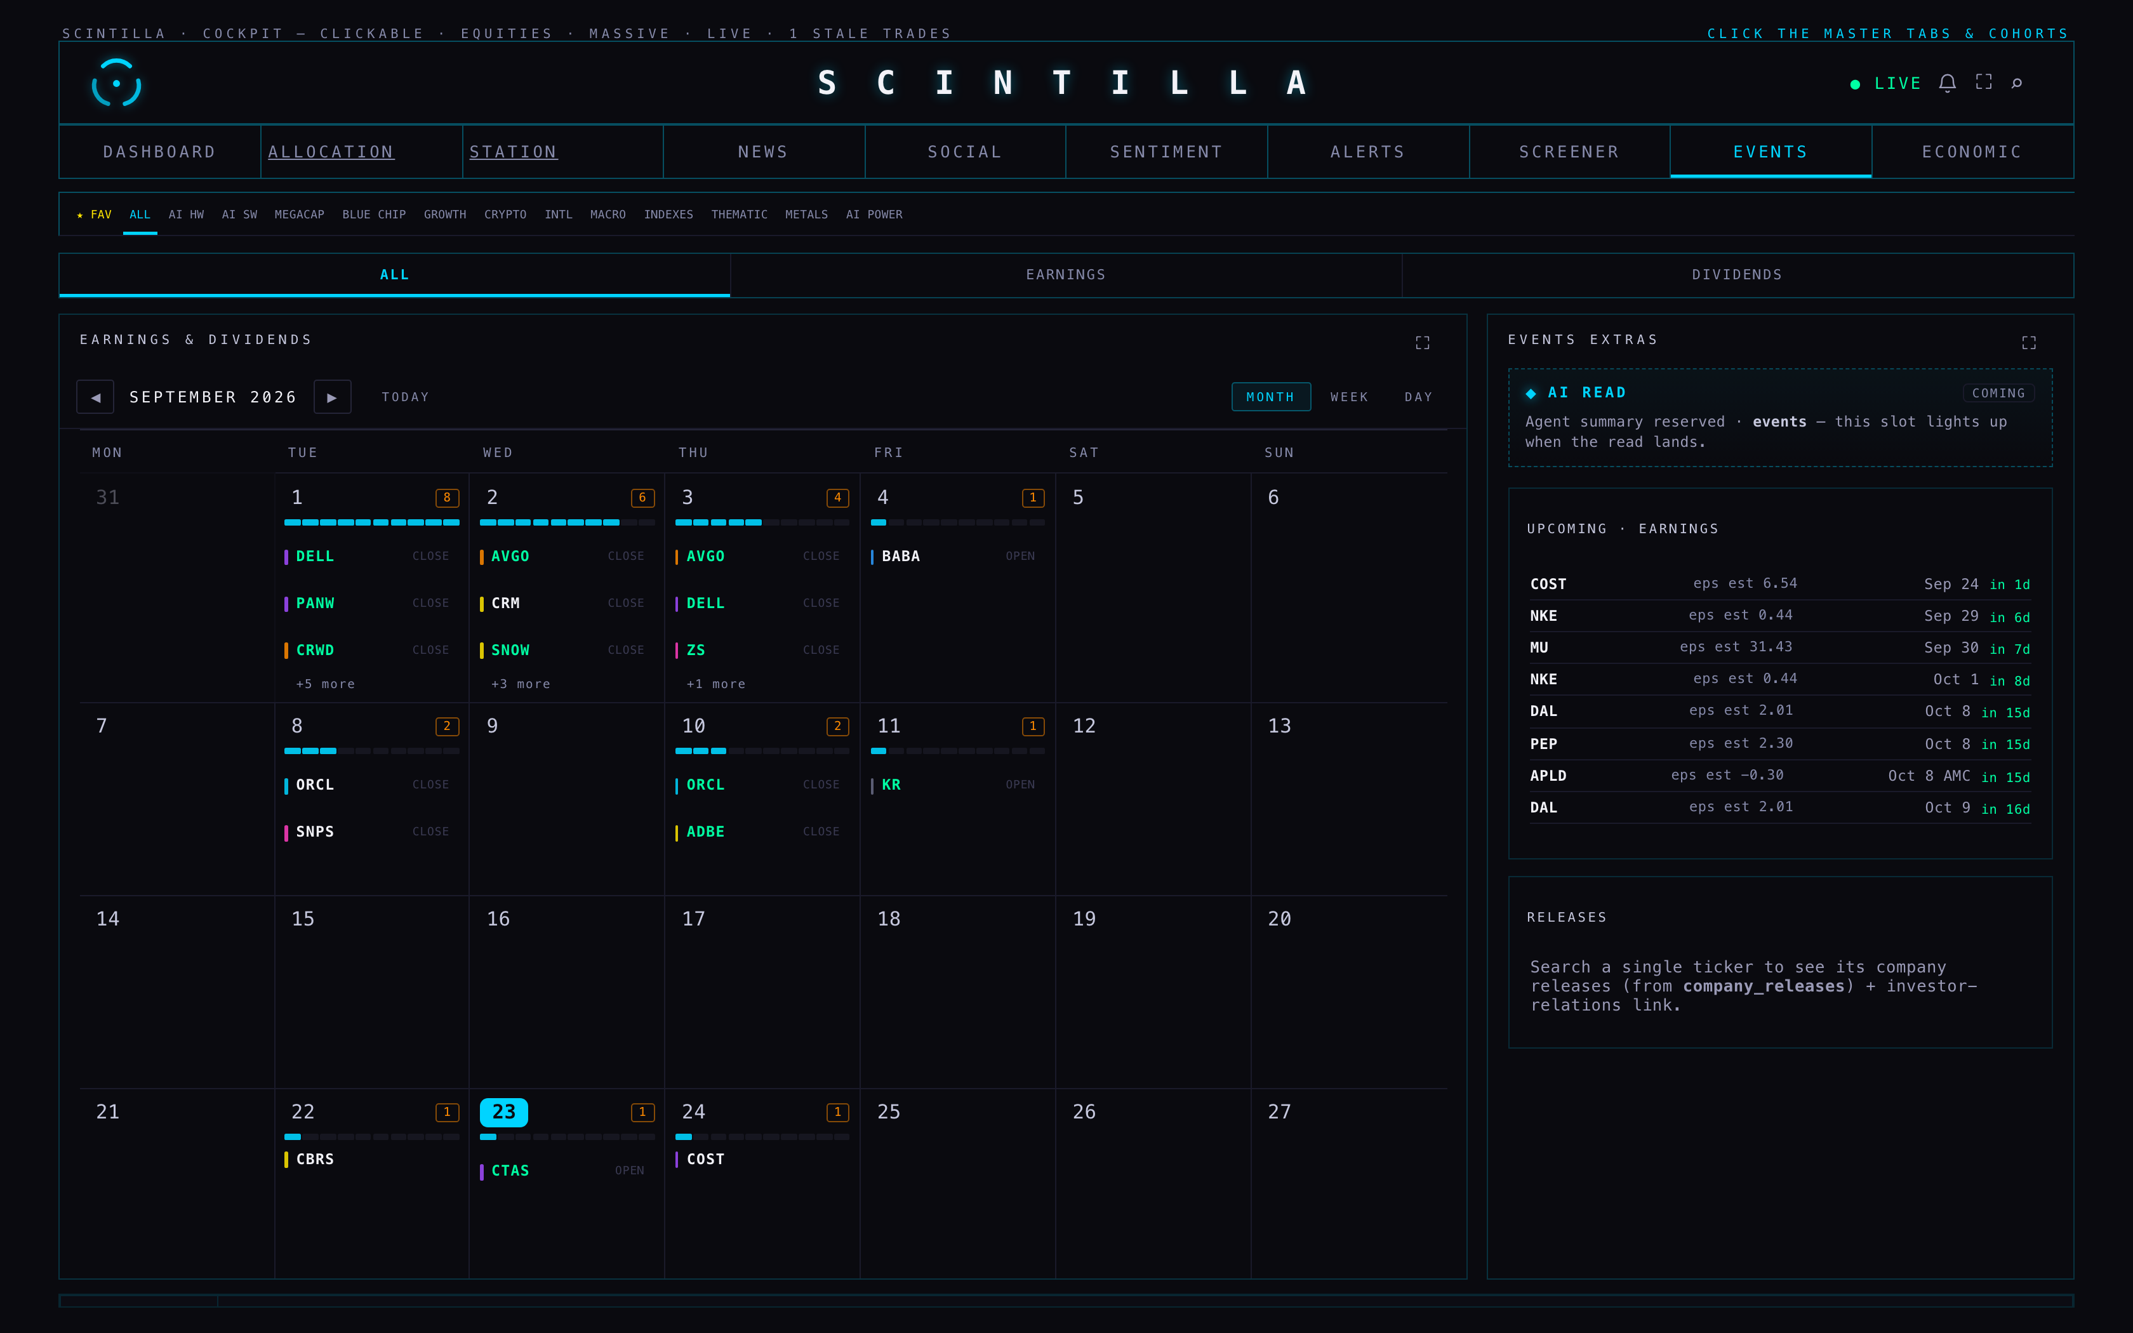2133x1333 pixels.
Task: Expand the Events Extras panel
Action: point(2029,342)
